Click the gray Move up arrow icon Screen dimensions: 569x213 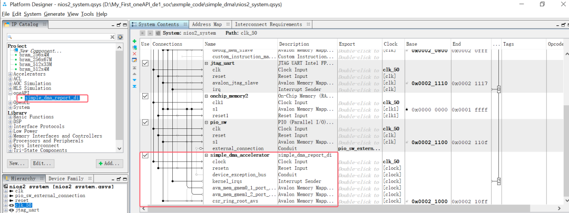pos(135,74)
